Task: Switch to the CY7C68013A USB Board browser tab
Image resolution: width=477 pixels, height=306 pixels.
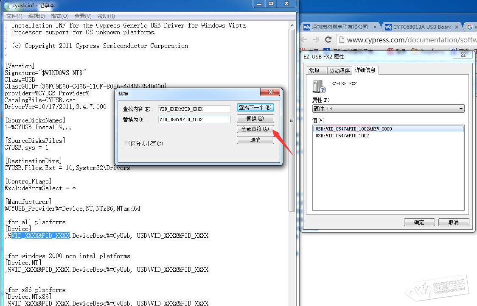Action: tap(422, 27)
